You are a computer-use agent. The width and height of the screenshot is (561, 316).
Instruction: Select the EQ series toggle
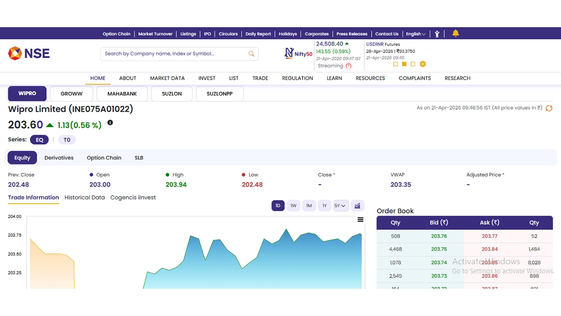(39, 140)
